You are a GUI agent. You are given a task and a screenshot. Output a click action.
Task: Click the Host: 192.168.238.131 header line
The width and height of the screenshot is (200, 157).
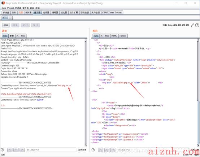(11, 43)
